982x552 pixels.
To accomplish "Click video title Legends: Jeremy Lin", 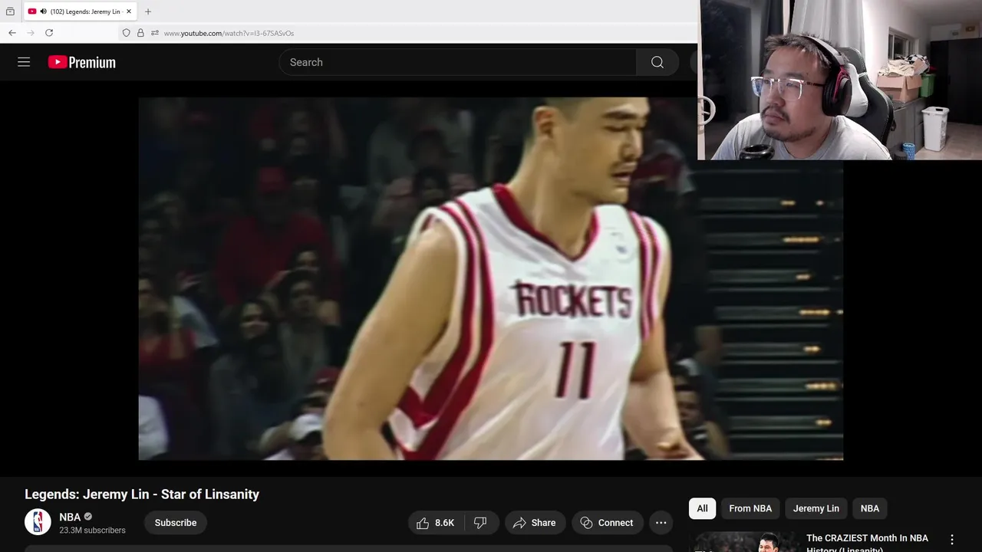I will [142, 495].
